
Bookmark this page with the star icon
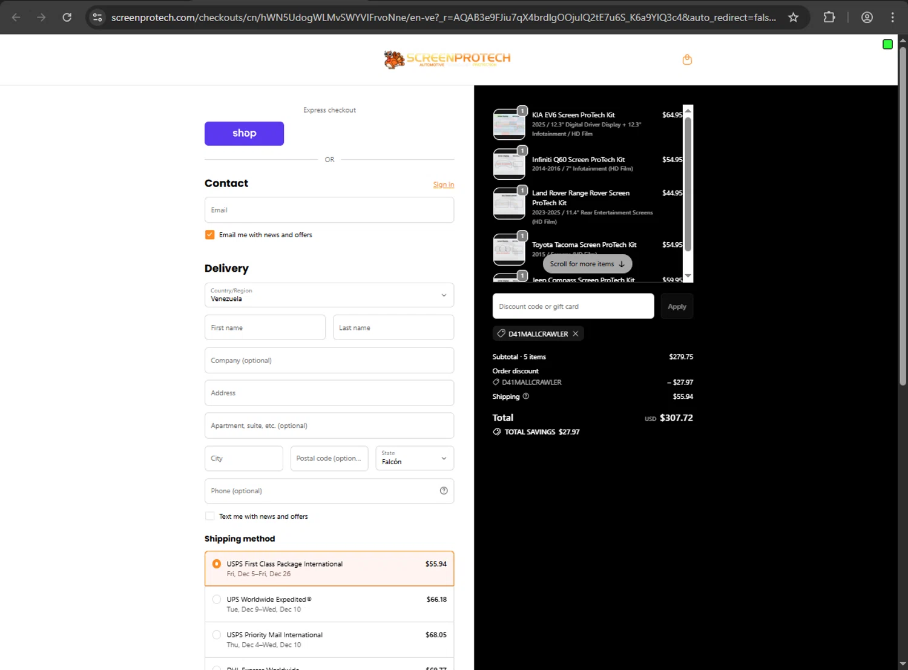tap(793, 18)
